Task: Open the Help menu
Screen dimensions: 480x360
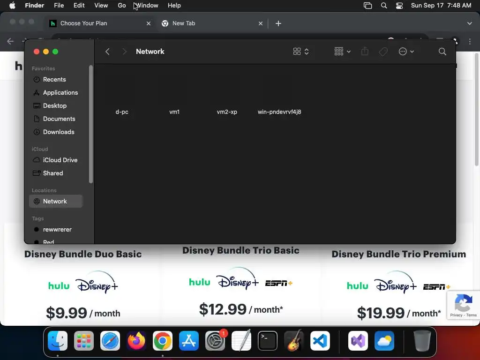Action: coord(174,6)
